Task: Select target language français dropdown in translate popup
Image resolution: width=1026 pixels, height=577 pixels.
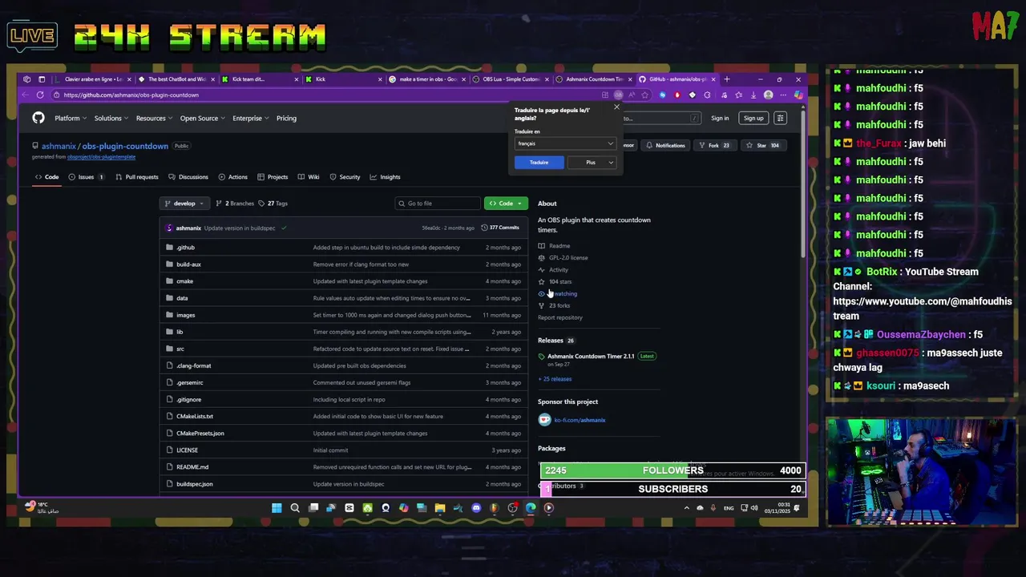Action: 565,143
